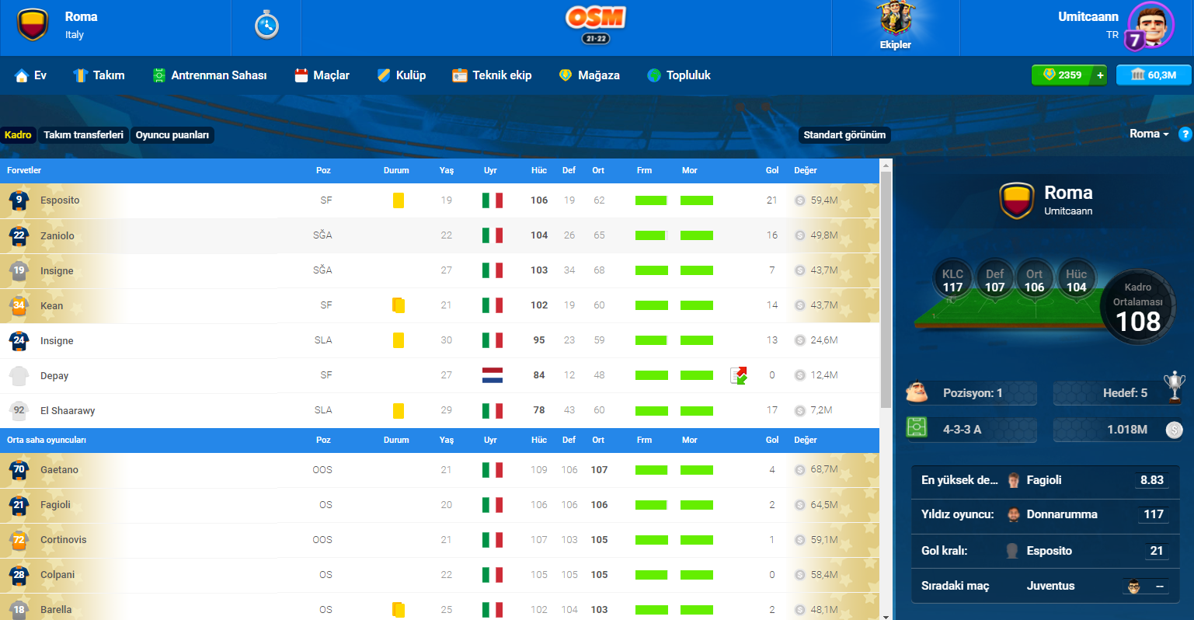Screen dimensions: 1194x620
Task: Open the Ekipler crew icon
Action: coord(896,26)
